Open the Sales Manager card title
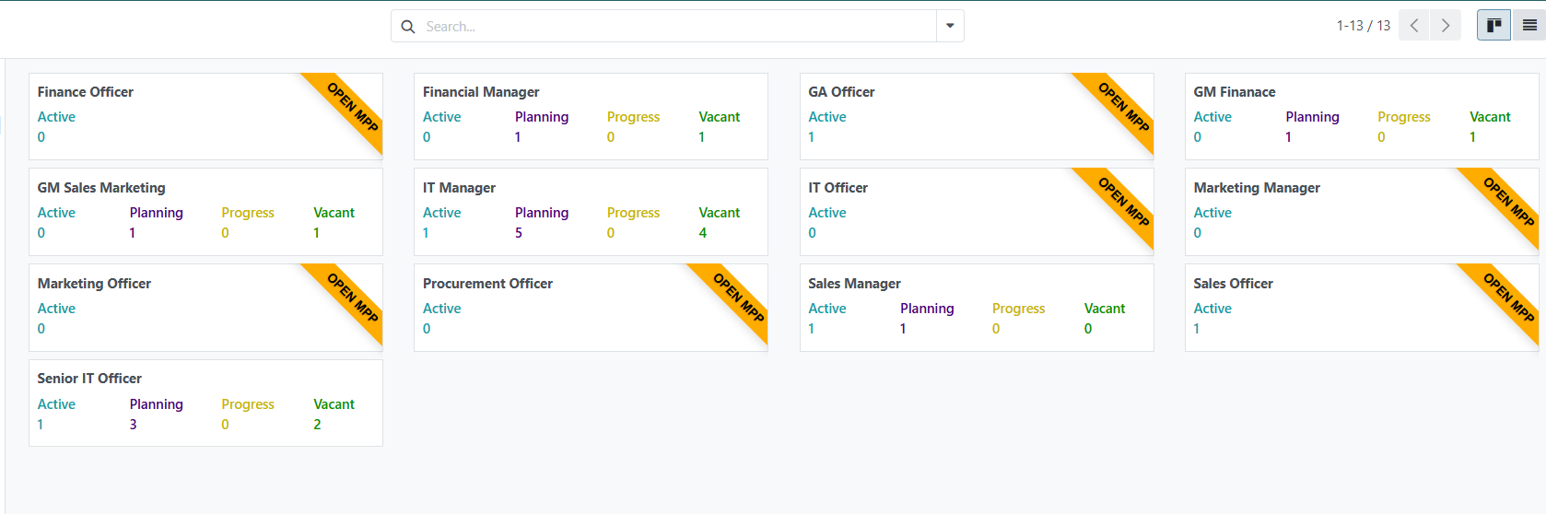1546x514 pixels. [854, 284]
